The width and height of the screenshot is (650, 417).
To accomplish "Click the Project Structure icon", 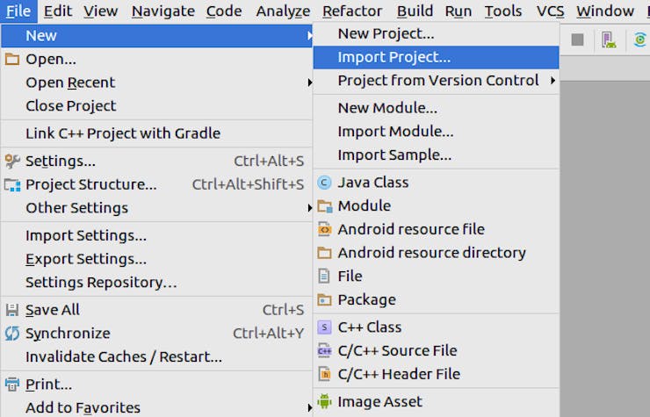I will tap(12, 185).
